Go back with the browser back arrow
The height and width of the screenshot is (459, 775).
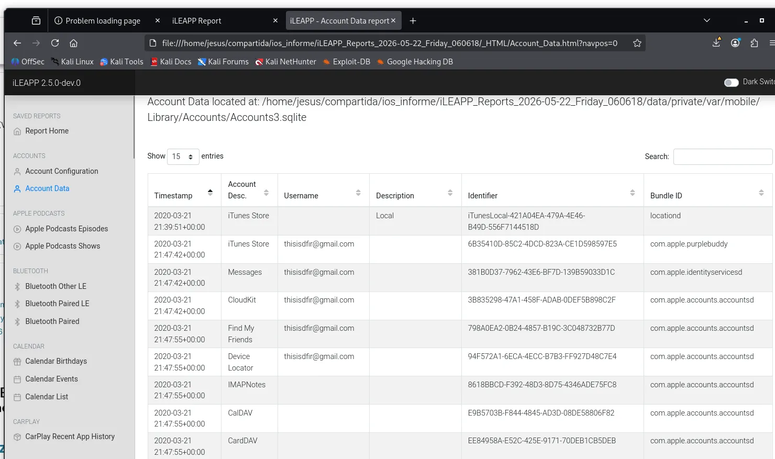point(17,43)
